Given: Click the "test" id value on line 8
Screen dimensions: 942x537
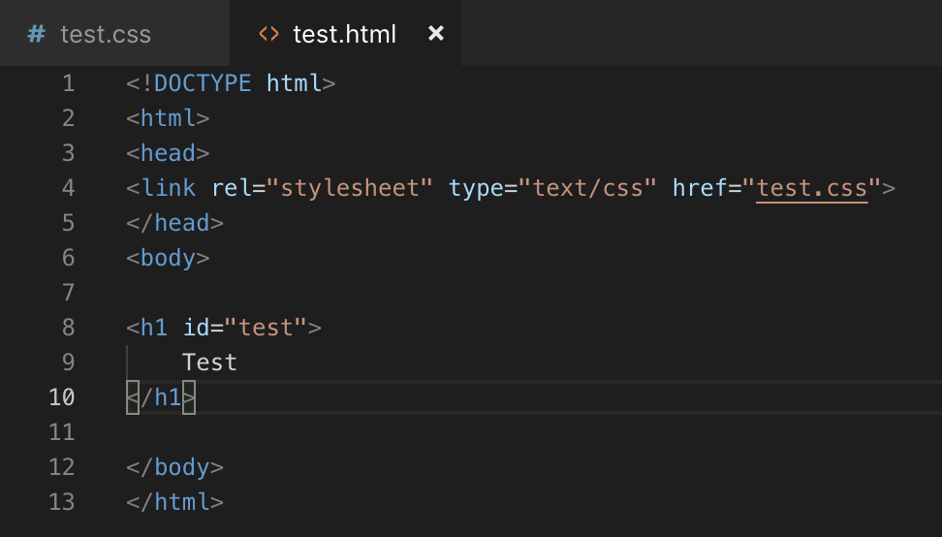Looking at the screenshot, I should coord(266,328).
